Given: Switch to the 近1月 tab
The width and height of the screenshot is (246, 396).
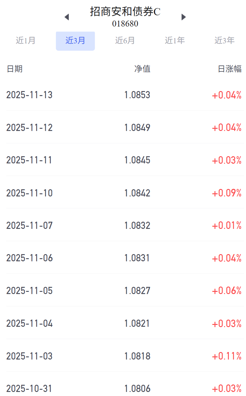Looking at the screenshot, I should click(26, 41).
